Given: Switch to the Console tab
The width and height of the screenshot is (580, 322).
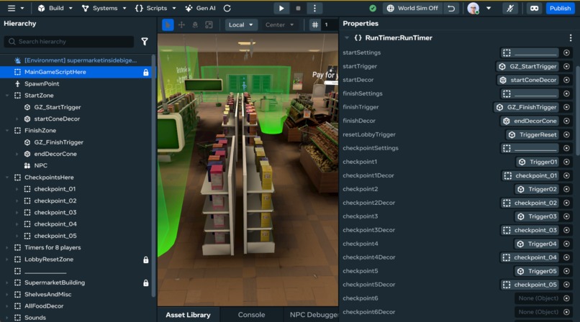Looking at the screenshot, I should tap(252, 315).
